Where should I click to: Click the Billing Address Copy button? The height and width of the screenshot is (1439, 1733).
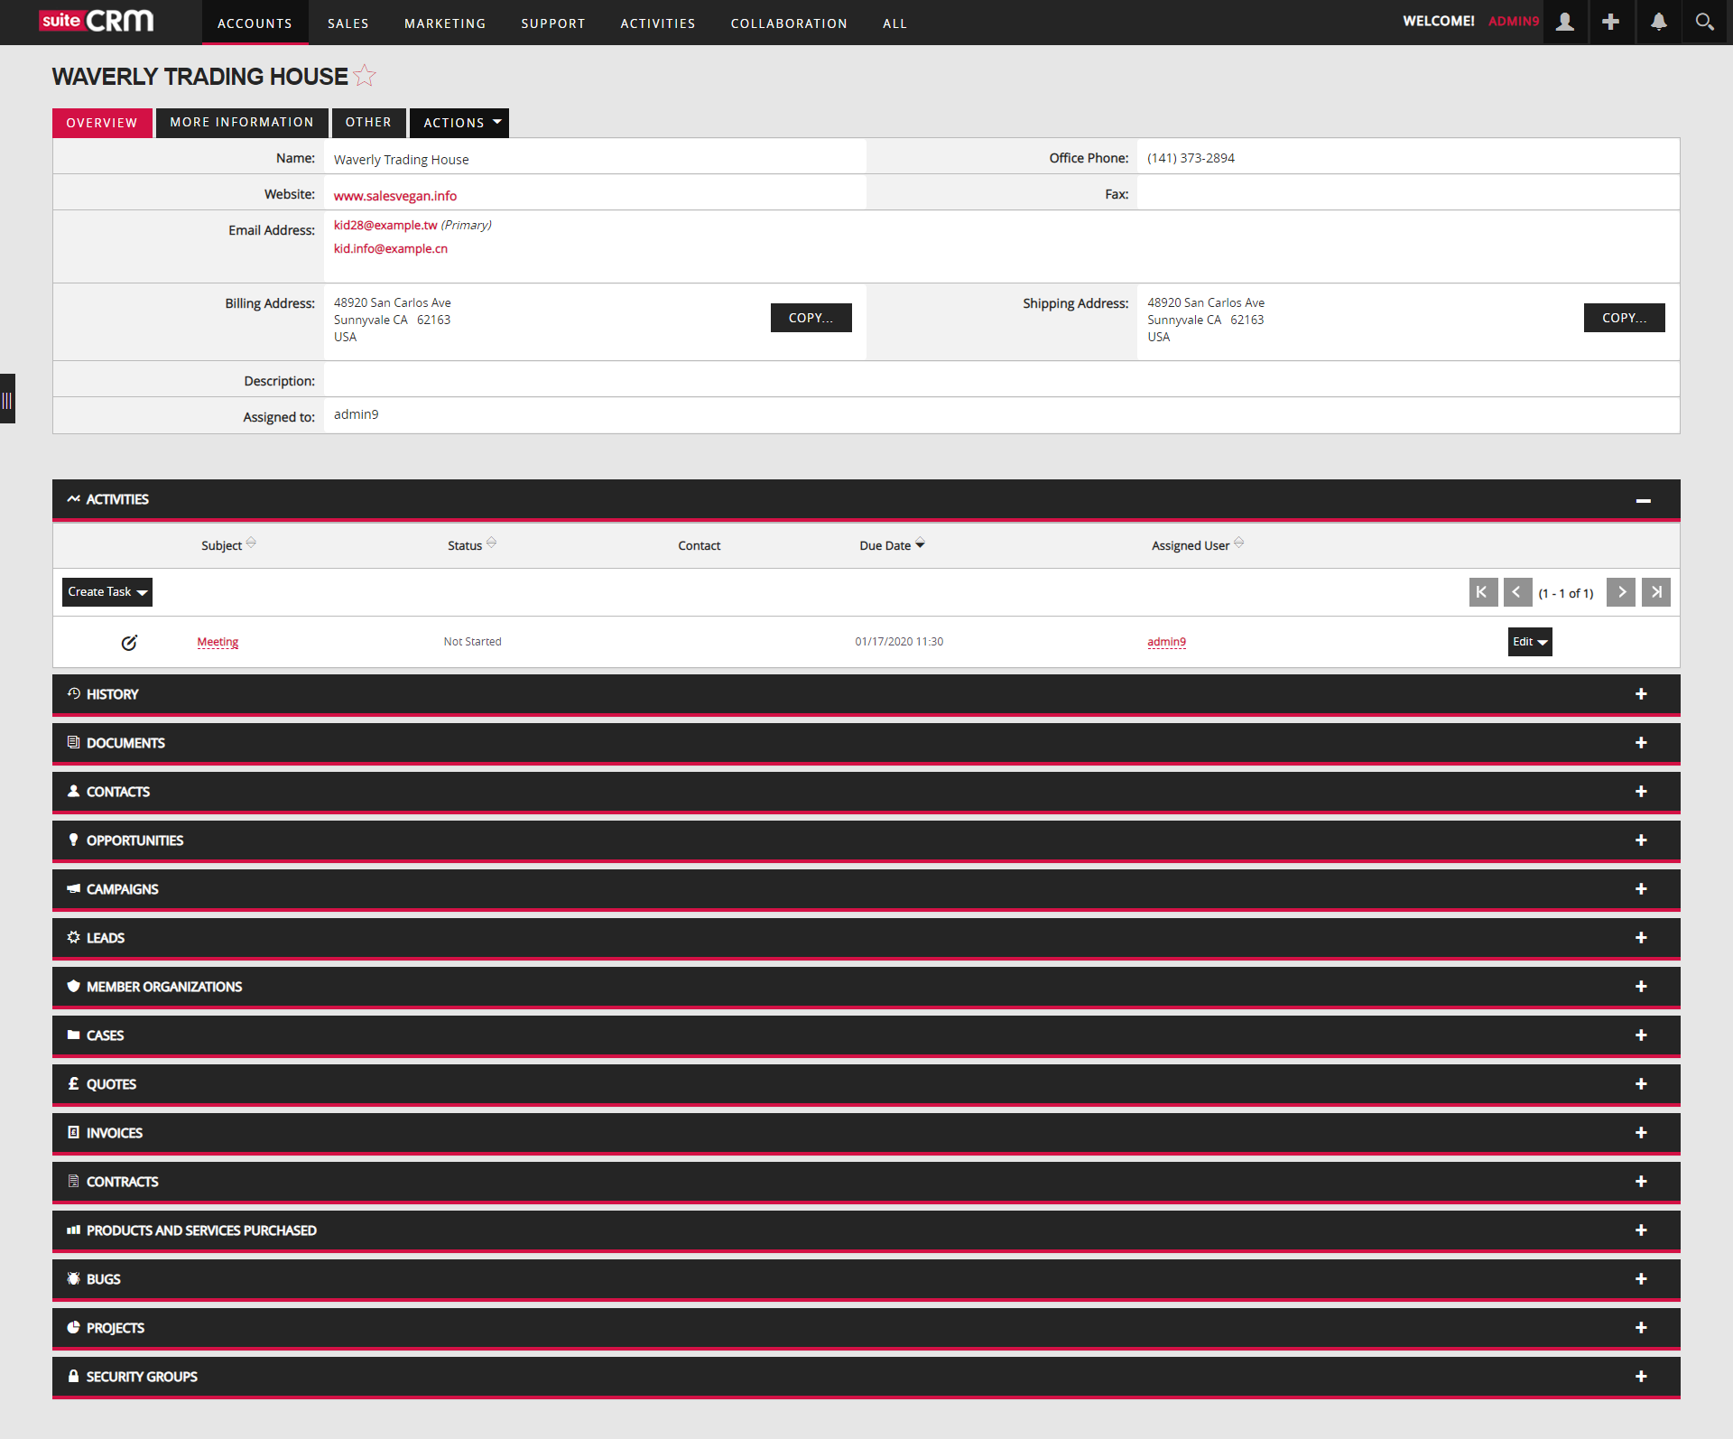(x=811, y=315)
